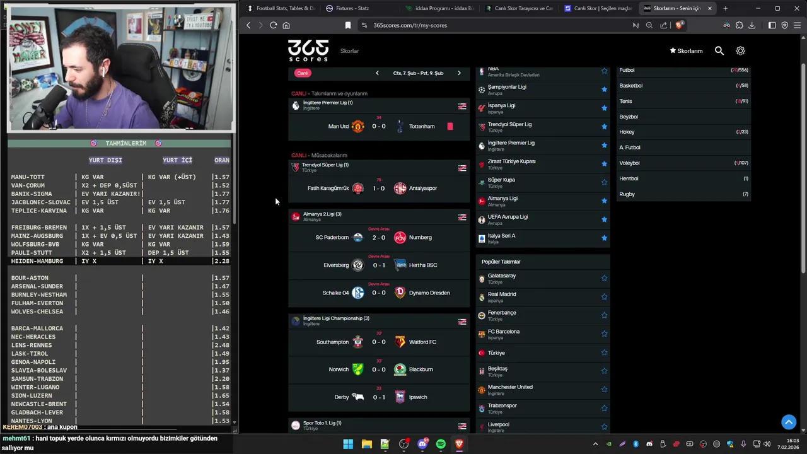The image size is (807, 454).
Task: Switch to Fixtures - Statz tab
Action: [359, 8]
